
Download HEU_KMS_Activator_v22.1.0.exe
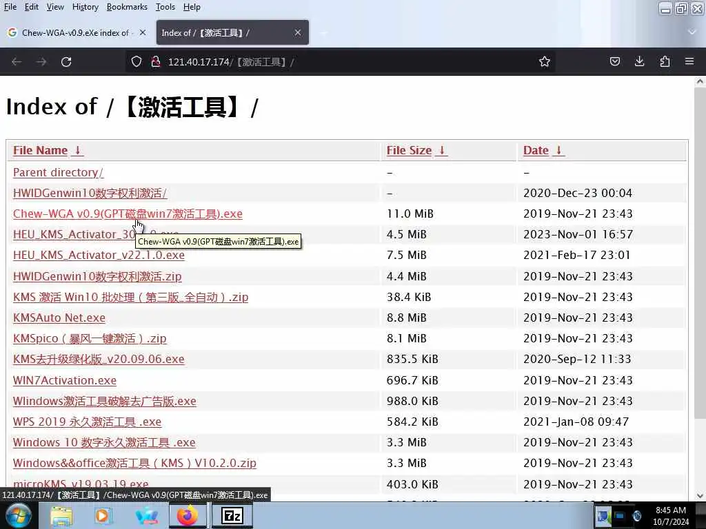coord(99,255)
